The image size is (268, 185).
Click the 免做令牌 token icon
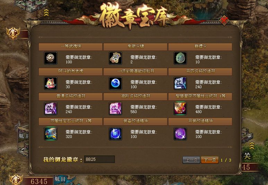click(115, 58)
